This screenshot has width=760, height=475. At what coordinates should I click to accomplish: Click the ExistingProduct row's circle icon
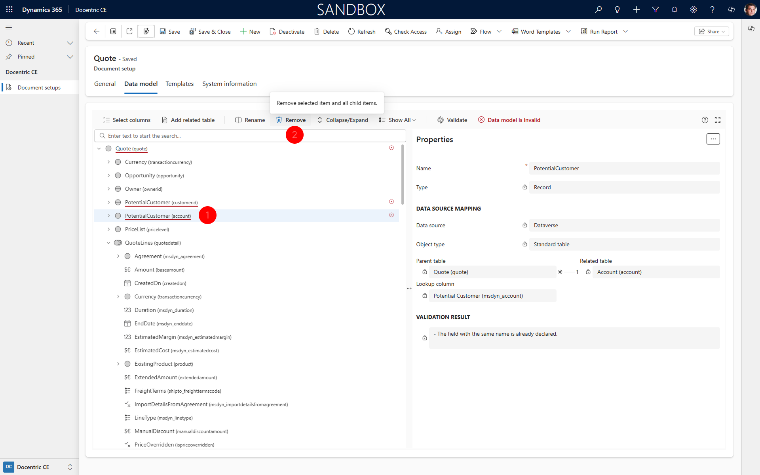127,364
